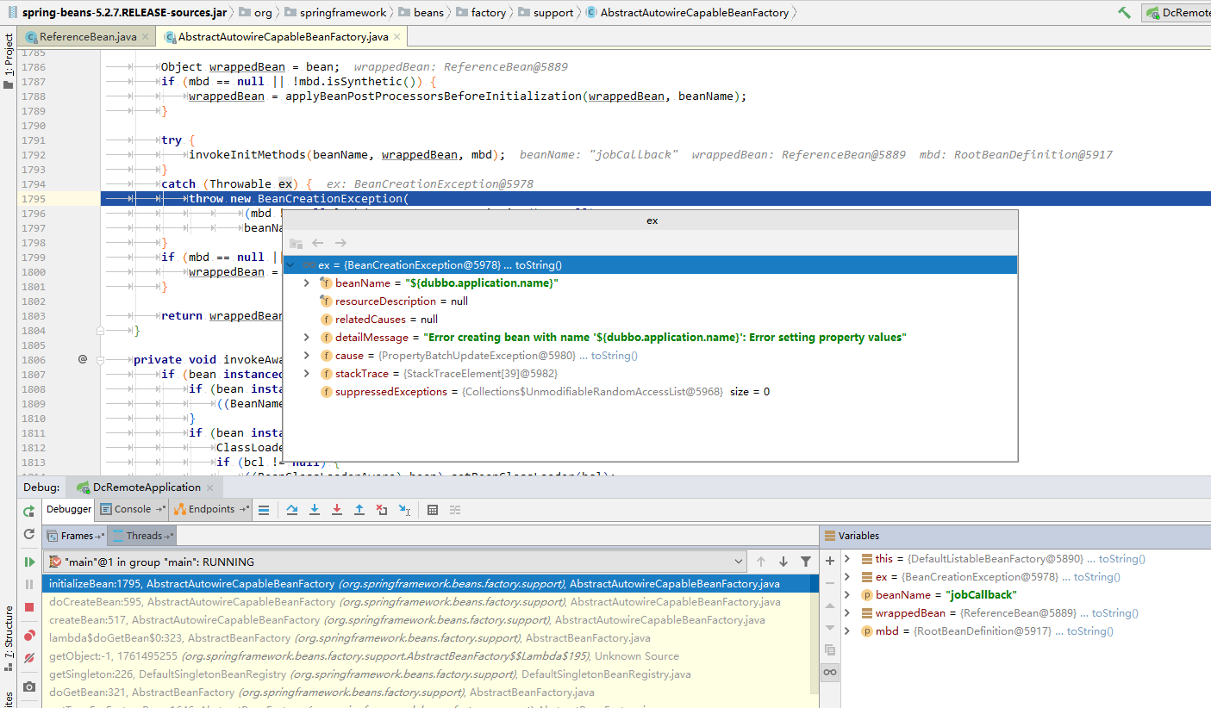Open the Debugger tab

tap(69, 509)
